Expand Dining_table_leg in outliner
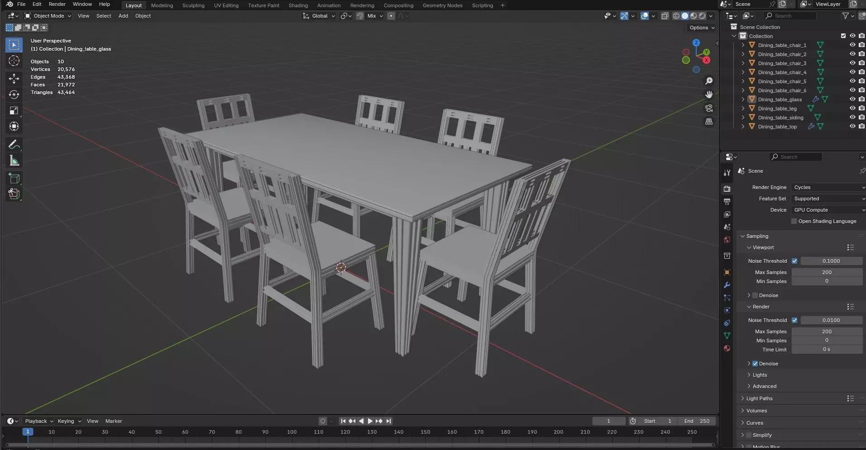Viewport: 866px width, 450px height. tap(743, 109)
